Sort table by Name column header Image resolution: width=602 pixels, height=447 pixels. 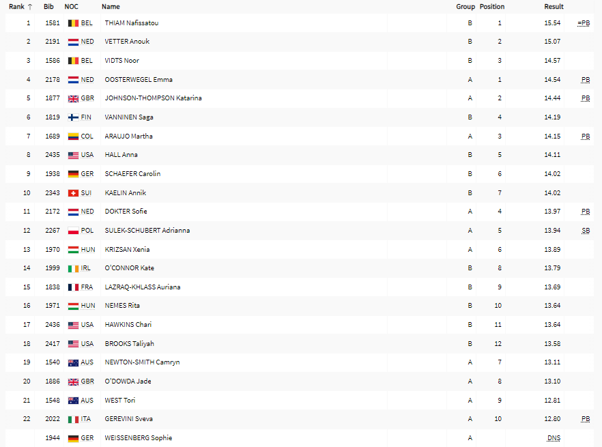tap(110, 7)
